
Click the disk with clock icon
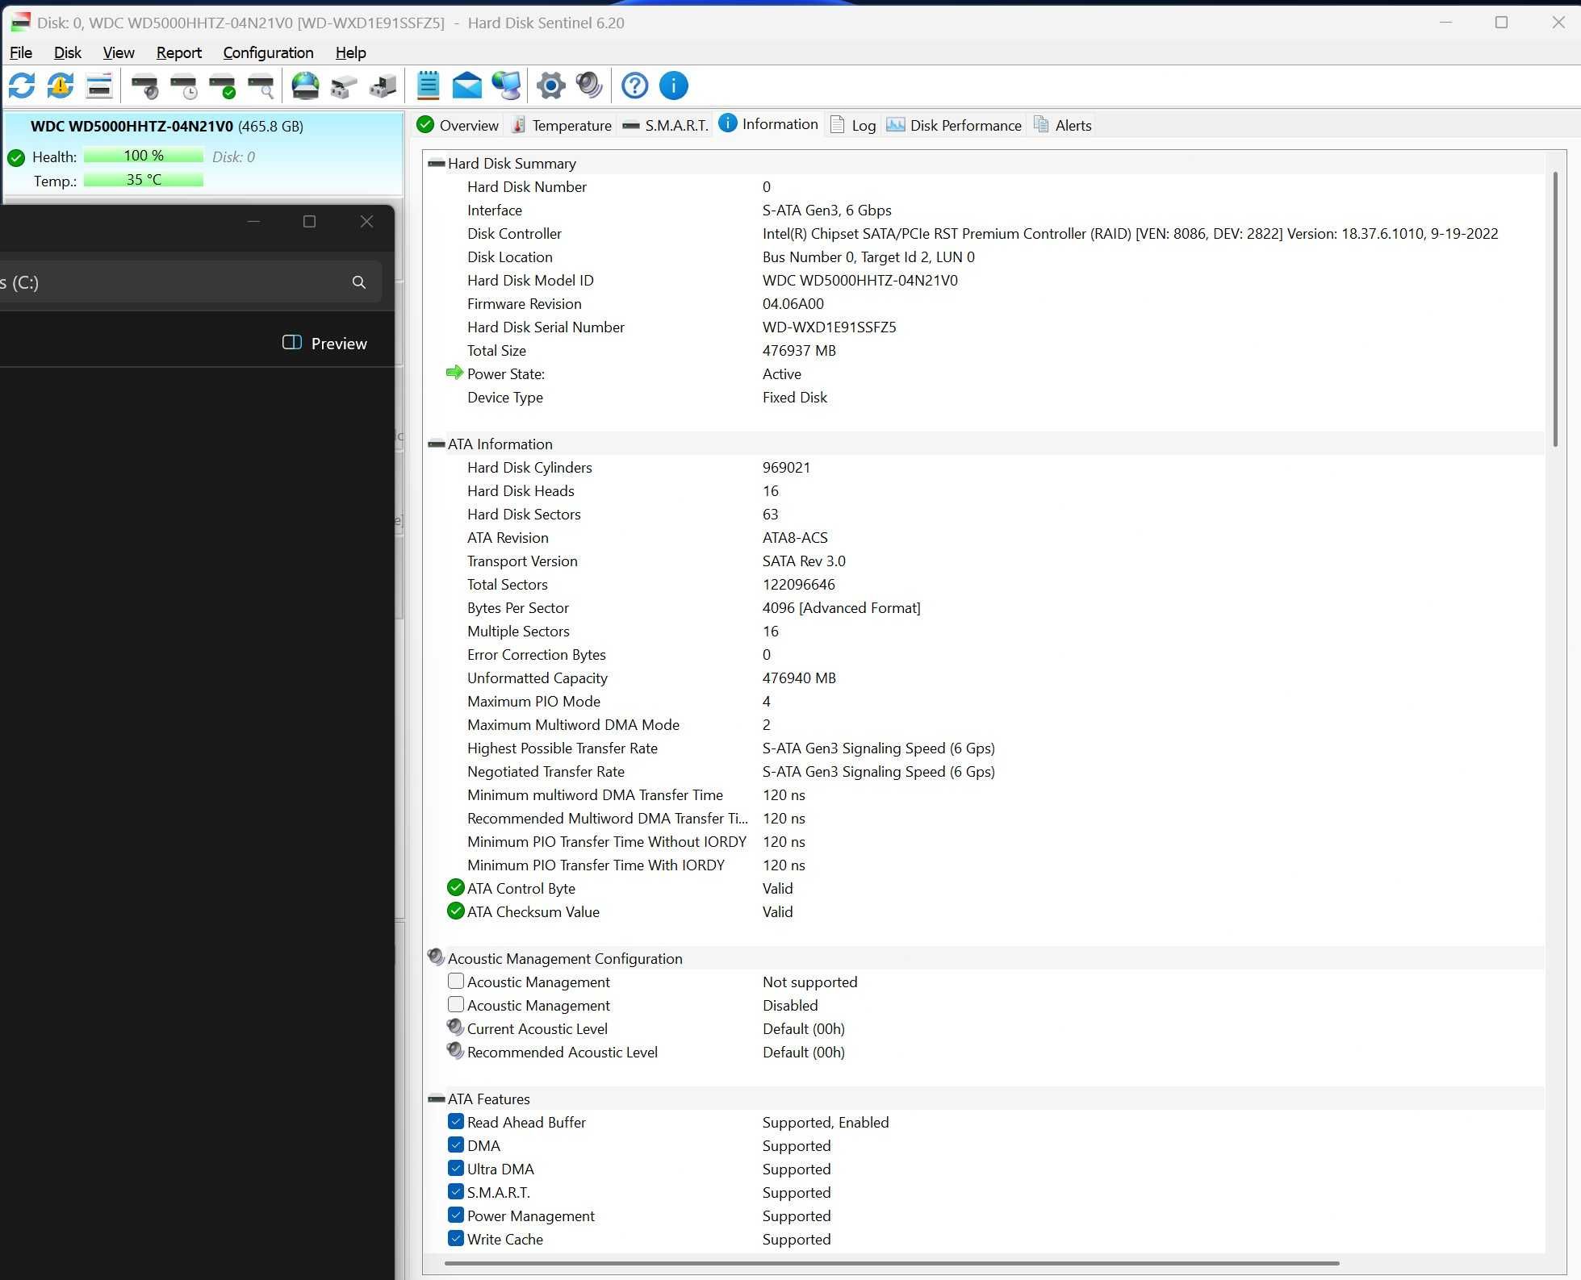184,85
